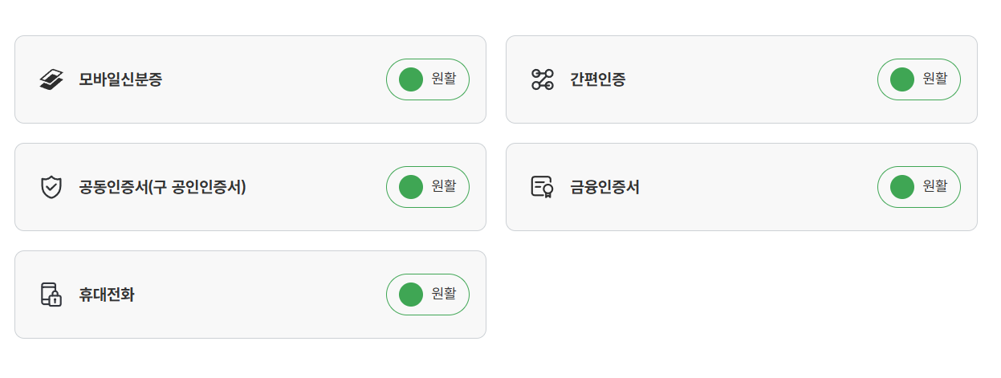1001x378 pixels.
Task: Select the 간편인증 label text
Action: point(598,79)
